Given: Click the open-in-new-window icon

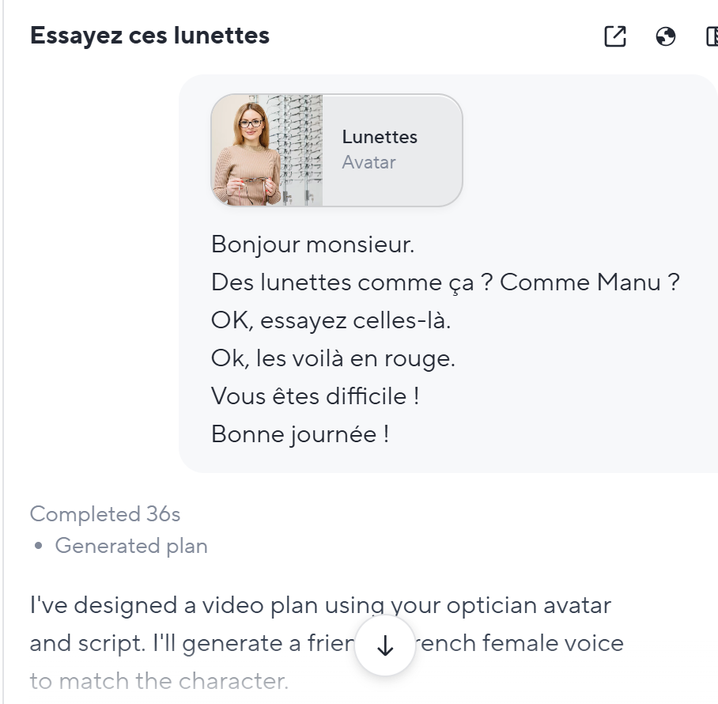Looking at the screenshot, I should [614, 36].
